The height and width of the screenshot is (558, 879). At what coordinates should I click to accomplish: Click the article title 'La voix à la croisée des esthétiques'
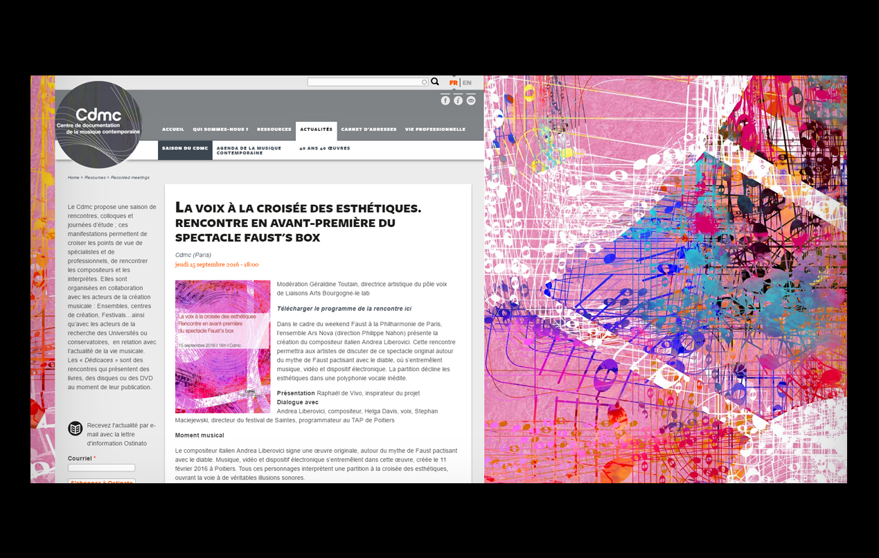click(298, 222)
